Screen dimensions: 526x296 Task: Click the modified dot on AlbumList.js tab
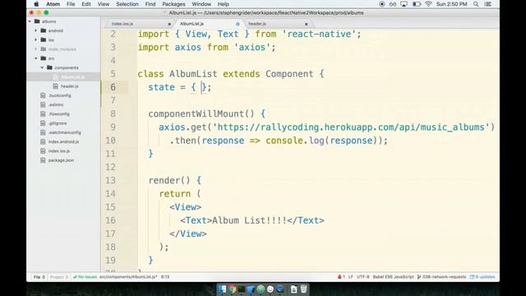(x=238, y=24)
